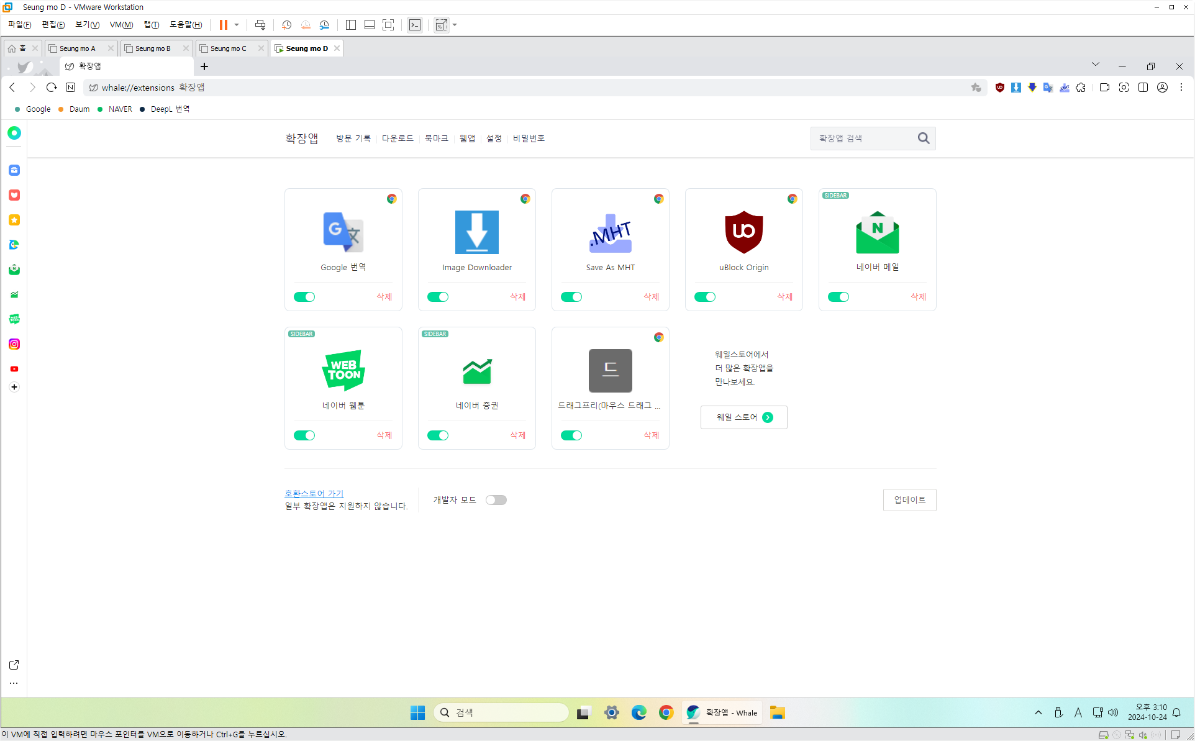This screenshot has width=1195, height=741.
Task: Open the yellow star bookmark sidebar icon
Action: [x=14, y=220]
